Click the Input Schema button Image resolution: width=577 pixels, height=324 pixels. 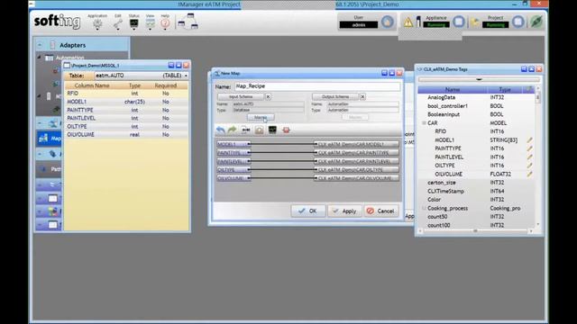coord(241,96)
